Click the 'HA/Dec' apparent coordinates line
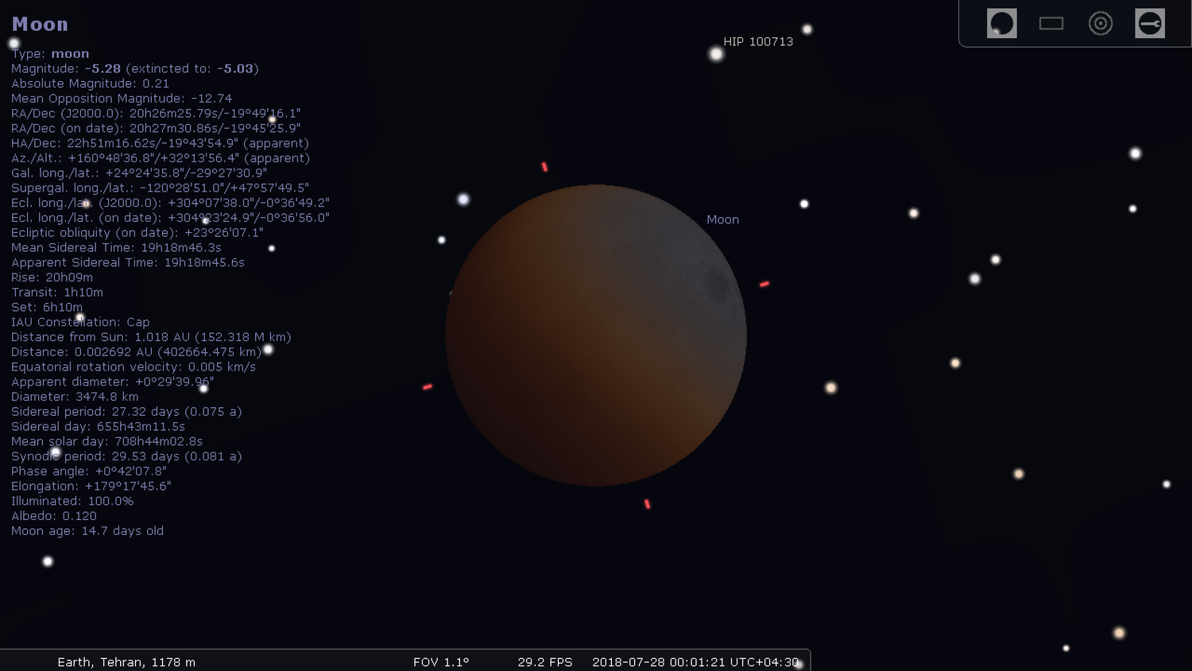This screenshot has height=671, width=1192. (x=160, y=143)
